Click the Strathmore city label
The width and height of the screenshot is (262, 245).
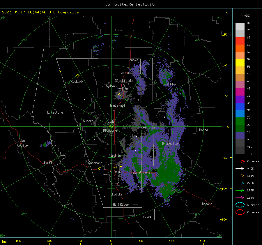click(x=142, y=172)
